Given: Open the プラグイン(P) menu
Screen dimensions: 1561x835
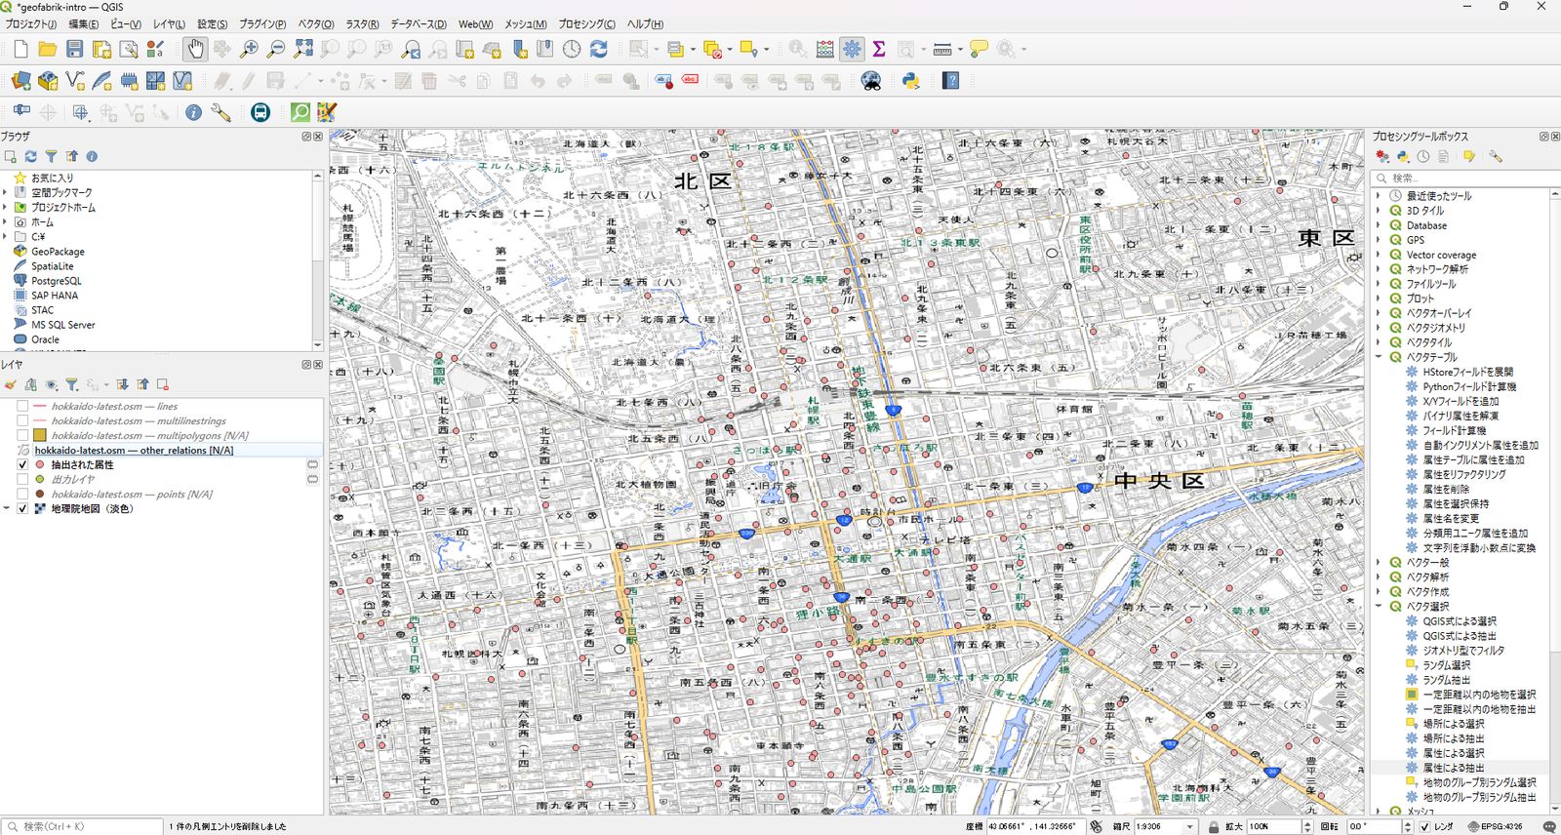Looking at the screenshot, I should 262,23.
